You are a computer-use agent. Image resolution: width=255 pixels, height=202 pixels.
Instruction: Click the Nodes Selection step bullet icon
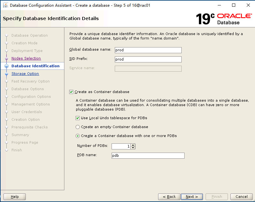pyautogui.click(x=6, y=58)
